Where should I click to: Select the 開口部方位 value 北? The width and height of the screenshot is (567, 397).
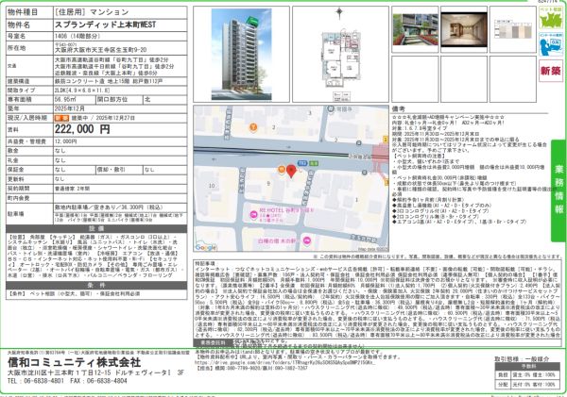pos(147,99)
